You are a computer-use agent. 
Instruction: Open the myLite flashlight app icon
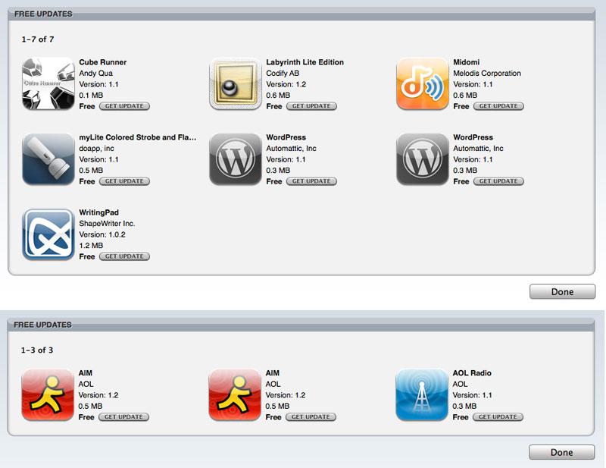click(48, 159)
